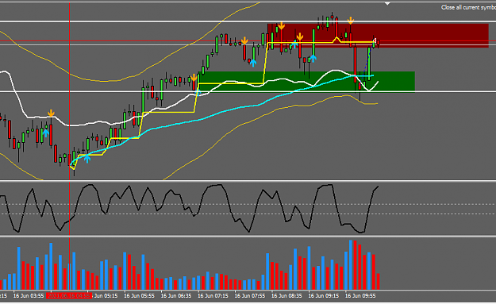Click the '16 Jun 07:15' time axis label
Image resolution: width=496 pixels, height=304 pixels.
click(x=213, y=296)
